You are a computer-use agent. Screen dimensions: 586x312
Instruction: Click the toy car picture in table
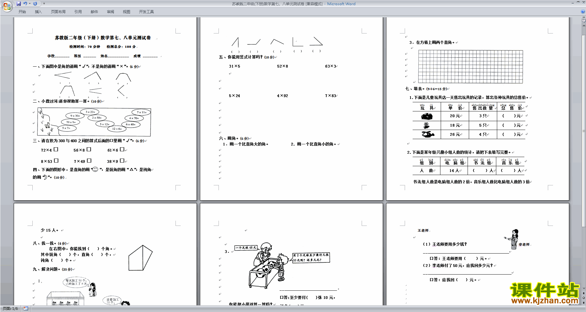[427, 116]
